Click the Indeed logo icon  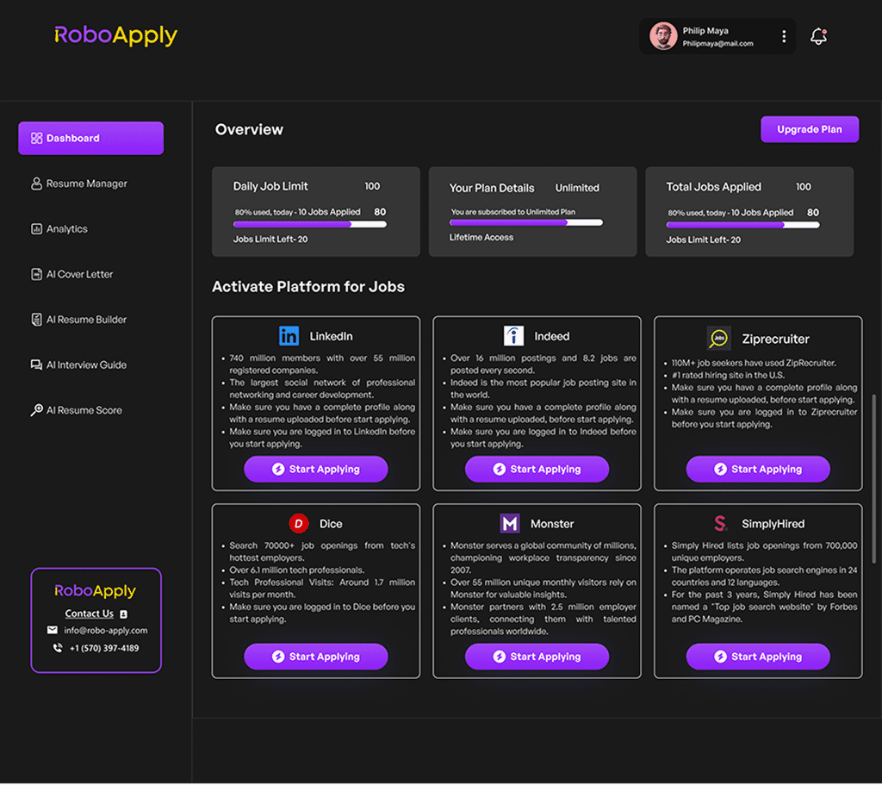[x=513, y=336]
